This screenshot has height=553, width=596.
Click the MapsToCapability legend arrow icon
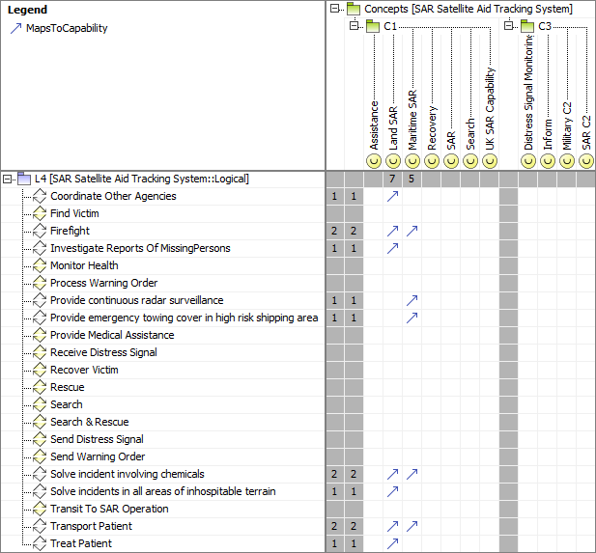(x=16, y=29)
